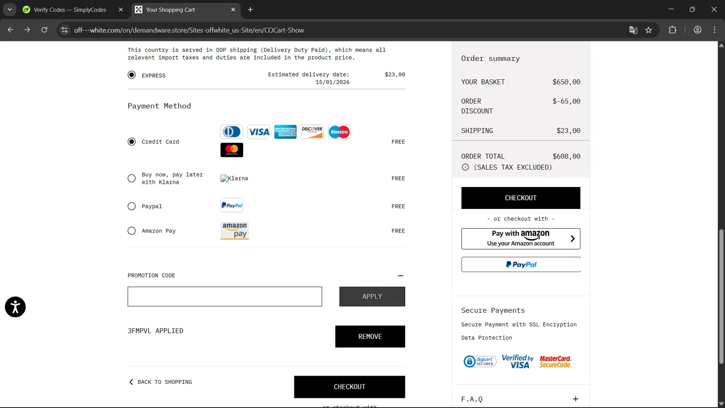
Task: Open the tab search dropdown arrow
Action: [x=10, y=10]
